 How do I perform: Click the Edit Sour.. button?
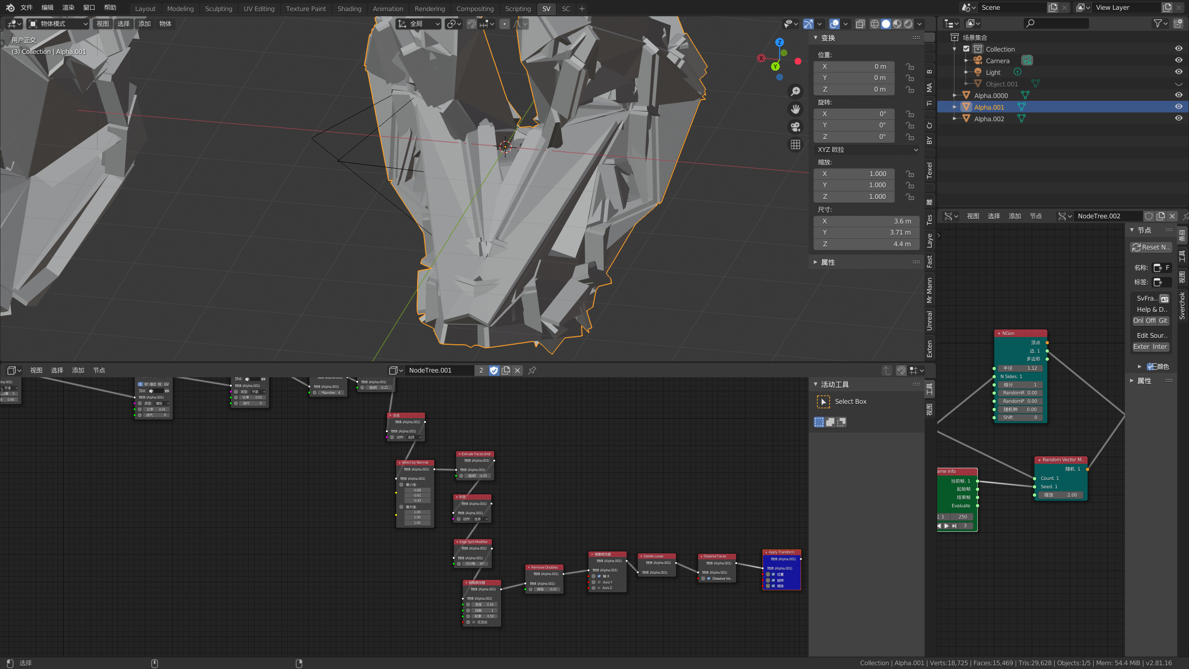1151,335
